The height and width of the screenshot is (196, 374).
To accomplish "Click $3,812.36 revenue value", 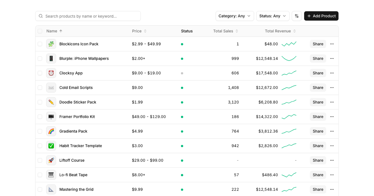I will (268, 131).
